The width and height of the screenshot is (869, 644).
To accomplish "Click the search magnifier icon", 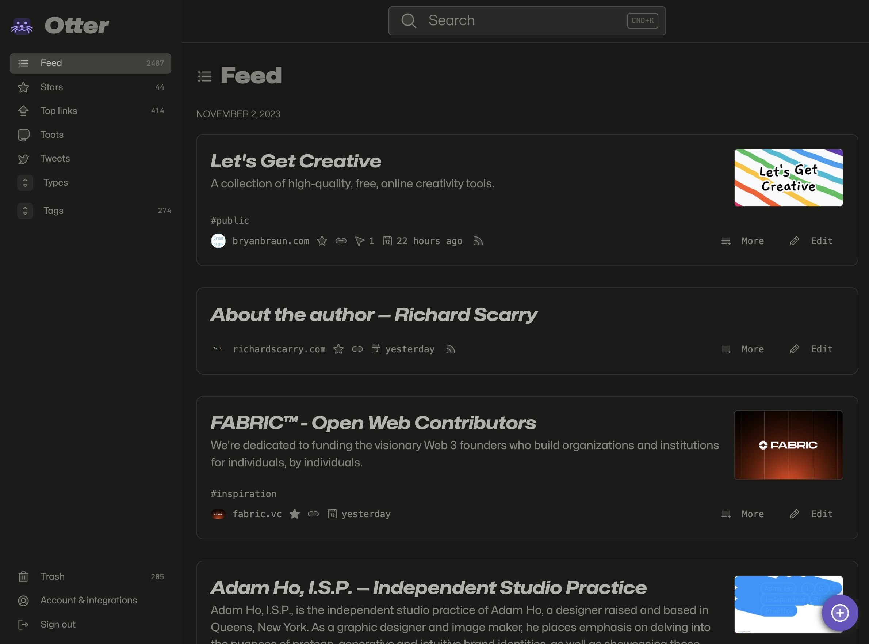I will click(x=409, y=20).
